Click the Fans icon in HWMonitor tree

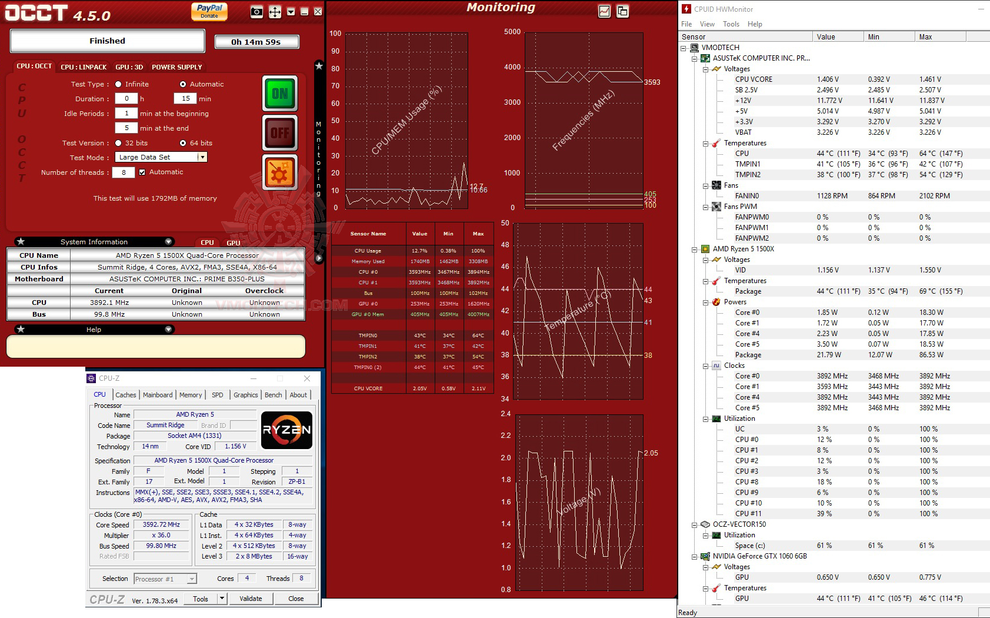click(x=716, y=185)
